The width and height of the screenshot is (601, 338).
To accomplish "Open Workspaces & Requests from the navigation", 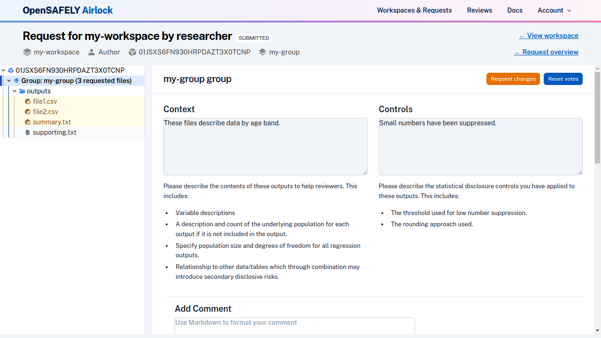I will click(x=414, y=10).
